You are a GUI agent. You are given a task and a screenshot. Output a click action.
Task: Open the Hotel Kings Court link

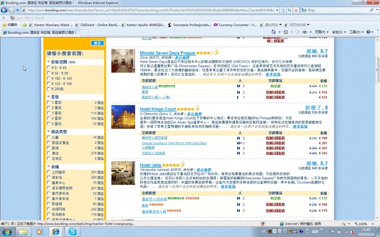click(157, 109)
